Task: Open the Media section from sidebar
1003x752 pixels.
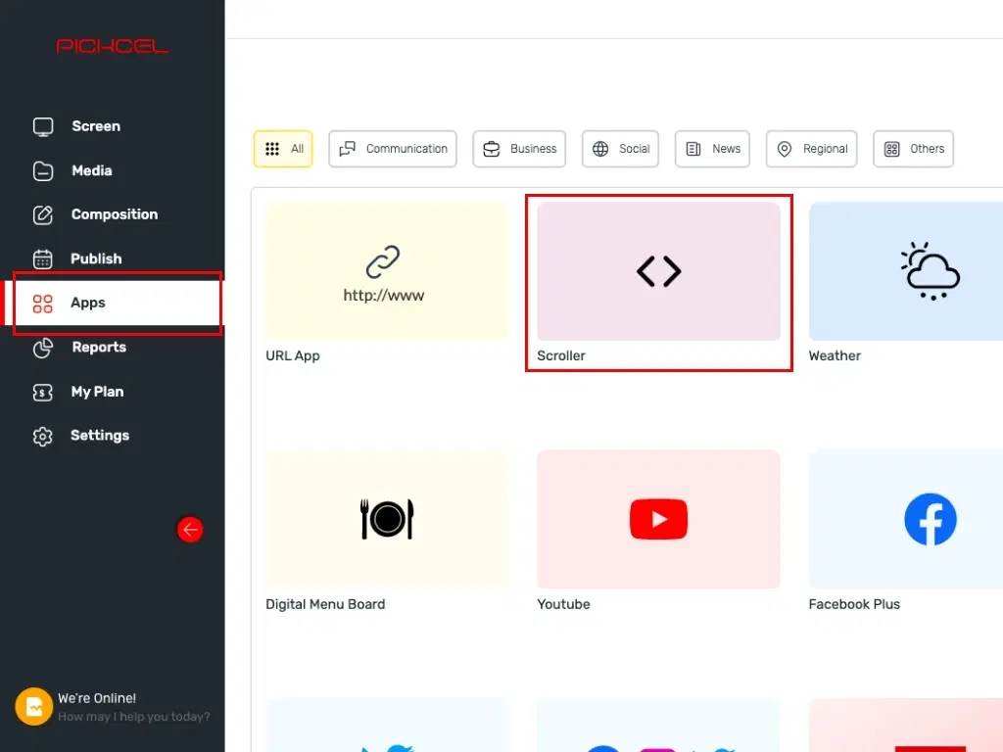Action: [43, 170]
